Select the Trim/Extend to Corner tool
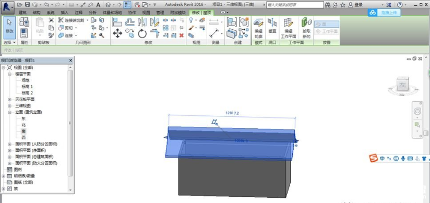Viewport: 430px width, 203px height. (154, 33)
